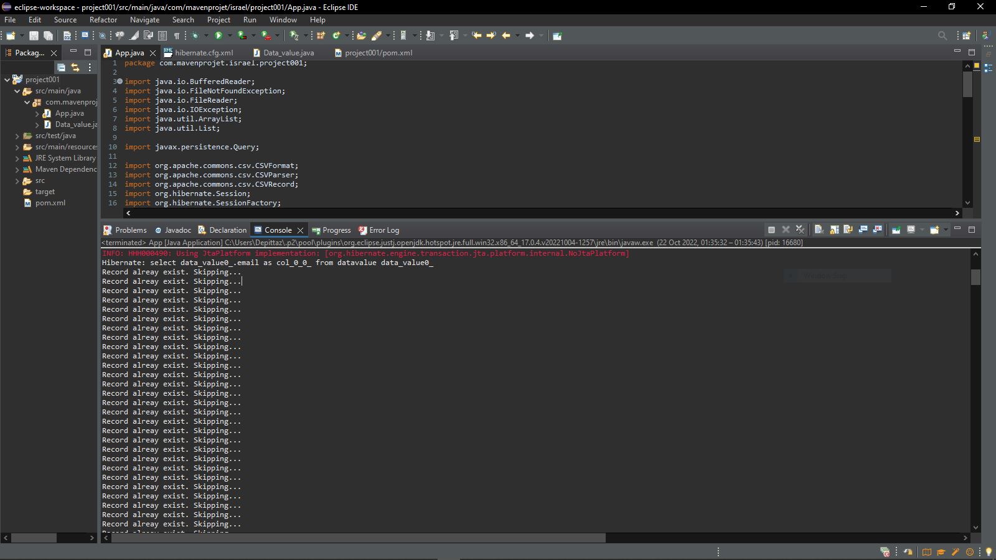
Task: Open the Run configurations dropdown arrow
Action: tap(228, 35)
